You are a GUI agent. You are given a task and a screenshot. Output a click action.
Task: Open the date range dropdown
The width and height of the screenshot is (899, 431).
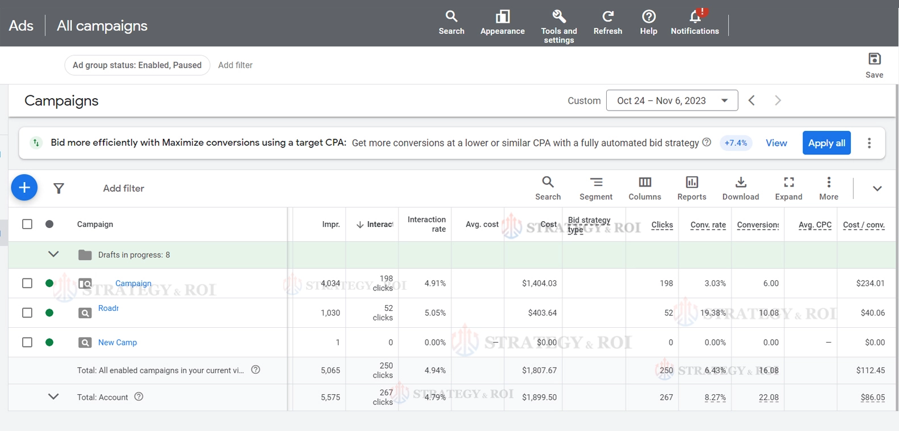pyautogui.click(x=672, y=100)
